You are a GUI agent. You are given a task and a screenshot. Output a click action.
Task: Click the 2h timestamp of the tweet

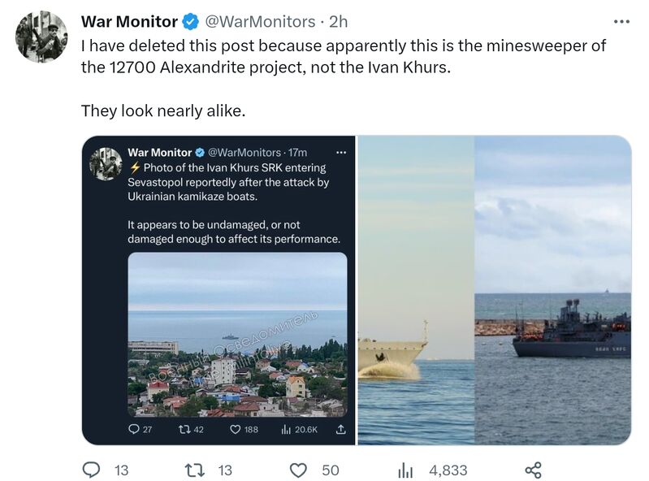click(339, 21)
